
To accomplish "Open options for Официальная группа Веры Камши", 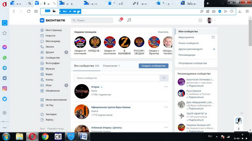I will [x=166, y=107].
